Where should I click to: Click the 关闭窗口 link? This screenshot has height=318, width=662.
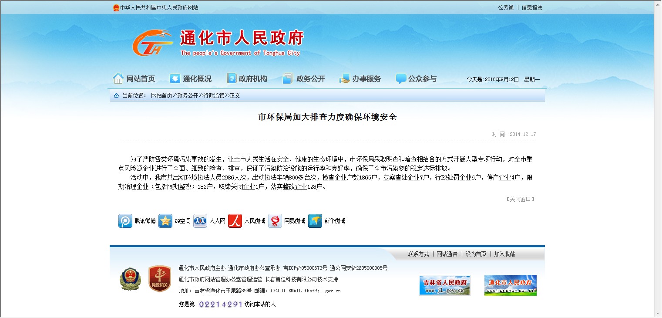520,199
